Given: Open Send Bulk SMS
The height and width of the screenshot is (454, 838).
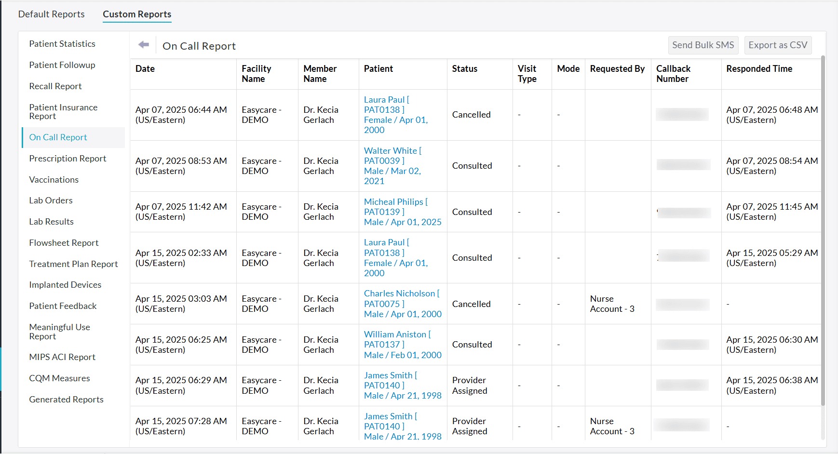Looking at the screenshot, I should (703, 45).
